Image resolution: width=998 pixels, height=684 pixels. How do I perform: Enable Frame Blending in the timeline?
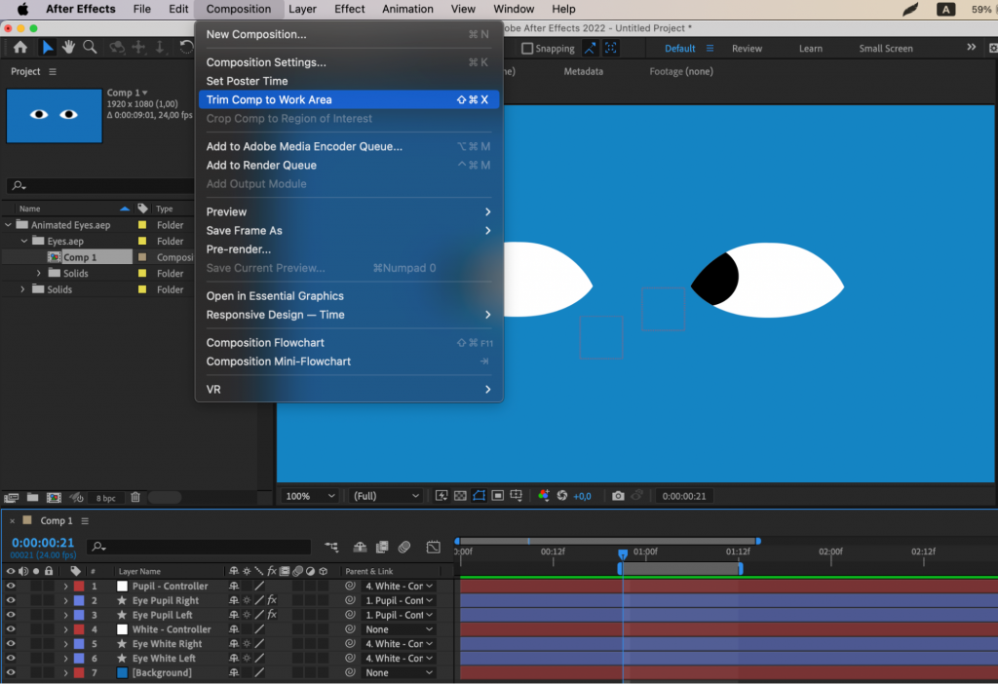tap(381, 547)
